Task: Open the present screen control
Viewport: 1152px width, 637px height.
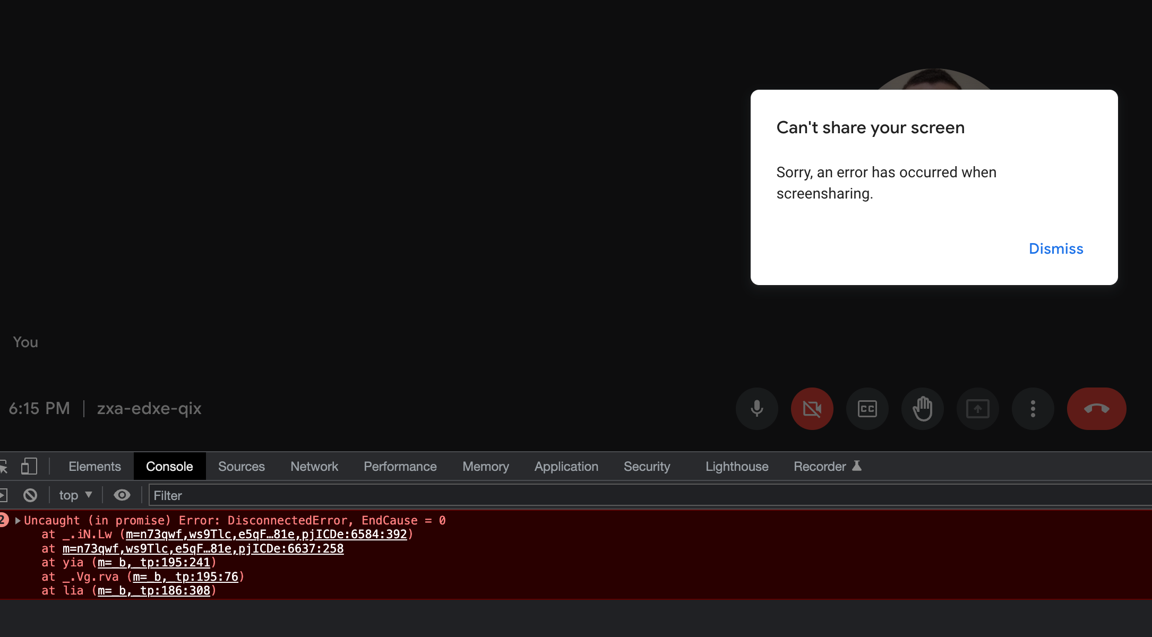Action: [x=977, y=409]
